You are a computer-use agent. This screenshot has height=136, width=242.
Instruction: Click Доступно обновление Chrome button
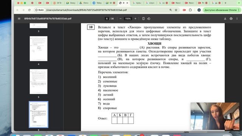pyautogui.click(x=222, y=10)
